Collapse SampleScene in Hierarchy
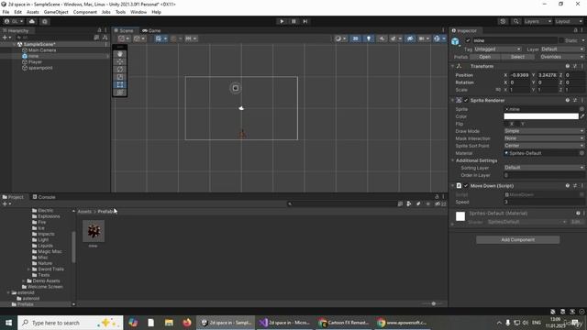The width and height of the screenshot is (587, 330). (x=15, y=44)
